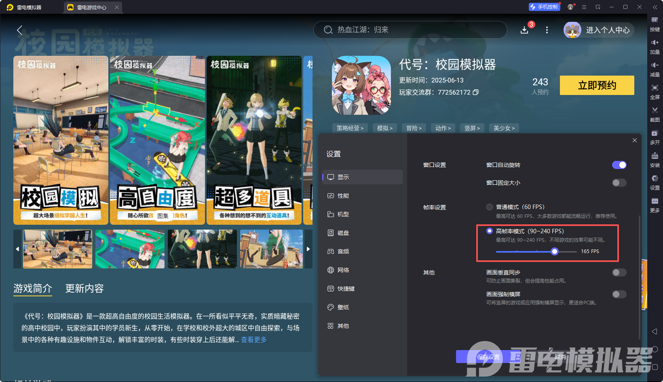The image size is (663, 382).
Task: Increase emulator volume with 加量 icon
Action: 655,46
